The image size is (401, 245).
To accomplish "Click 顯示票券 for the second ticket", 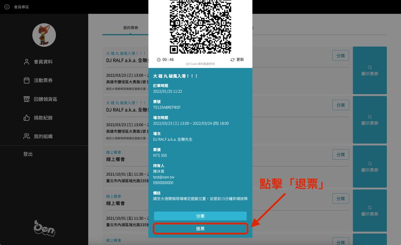I will (x=369, y=120).
